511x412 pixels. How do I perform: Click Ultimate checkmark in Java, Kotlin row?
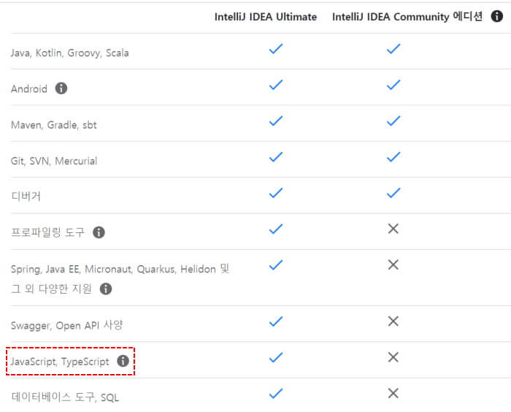coord(276,49)
